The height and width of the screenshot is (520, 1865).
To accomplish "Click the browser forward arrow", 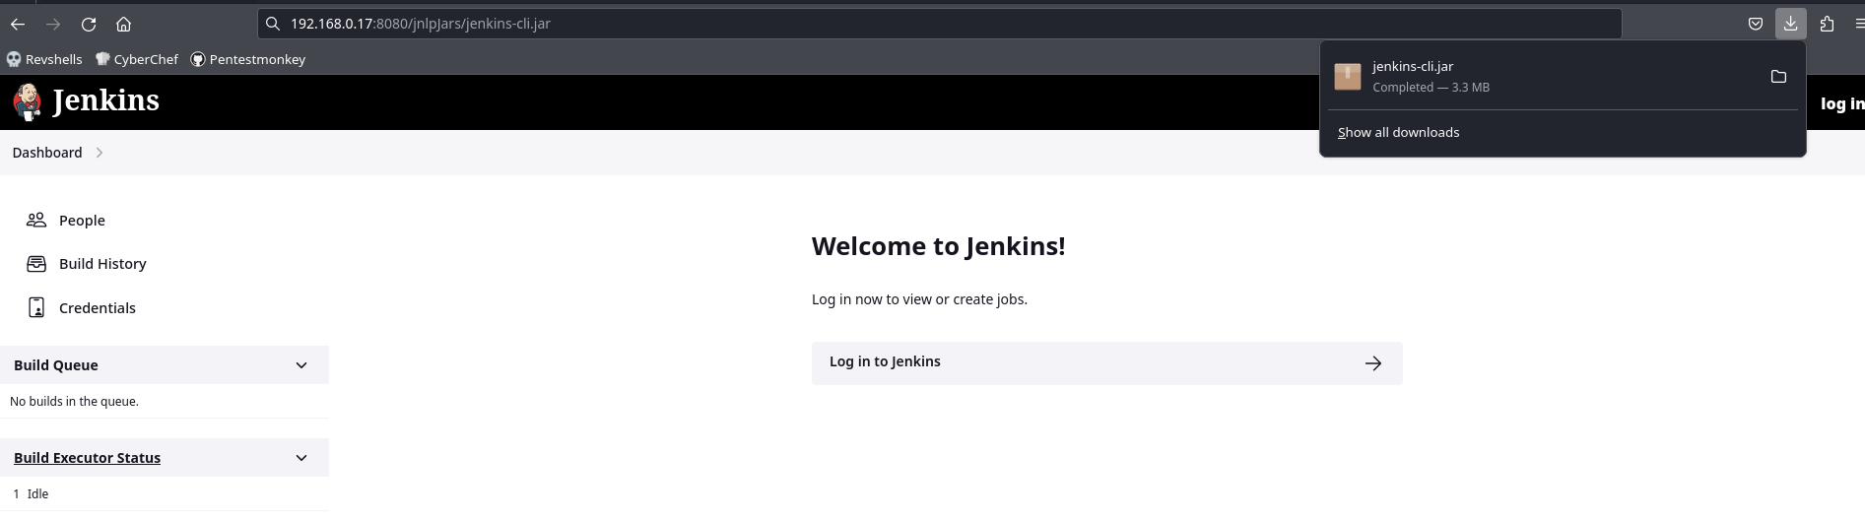I will point(53,24).
